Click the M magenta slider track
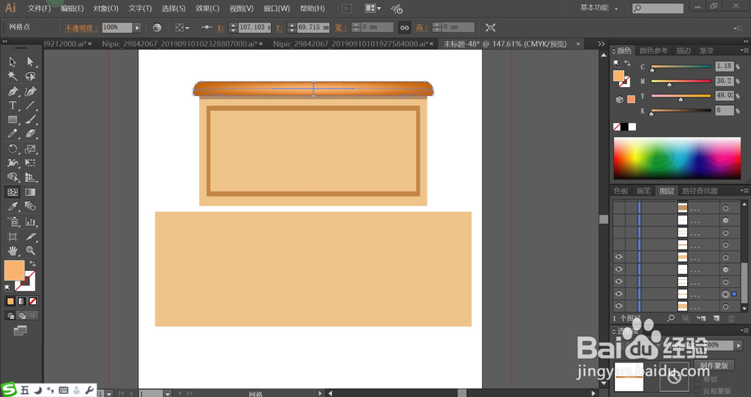The height and width of the screenshot is (397, 751). (680, 81)
